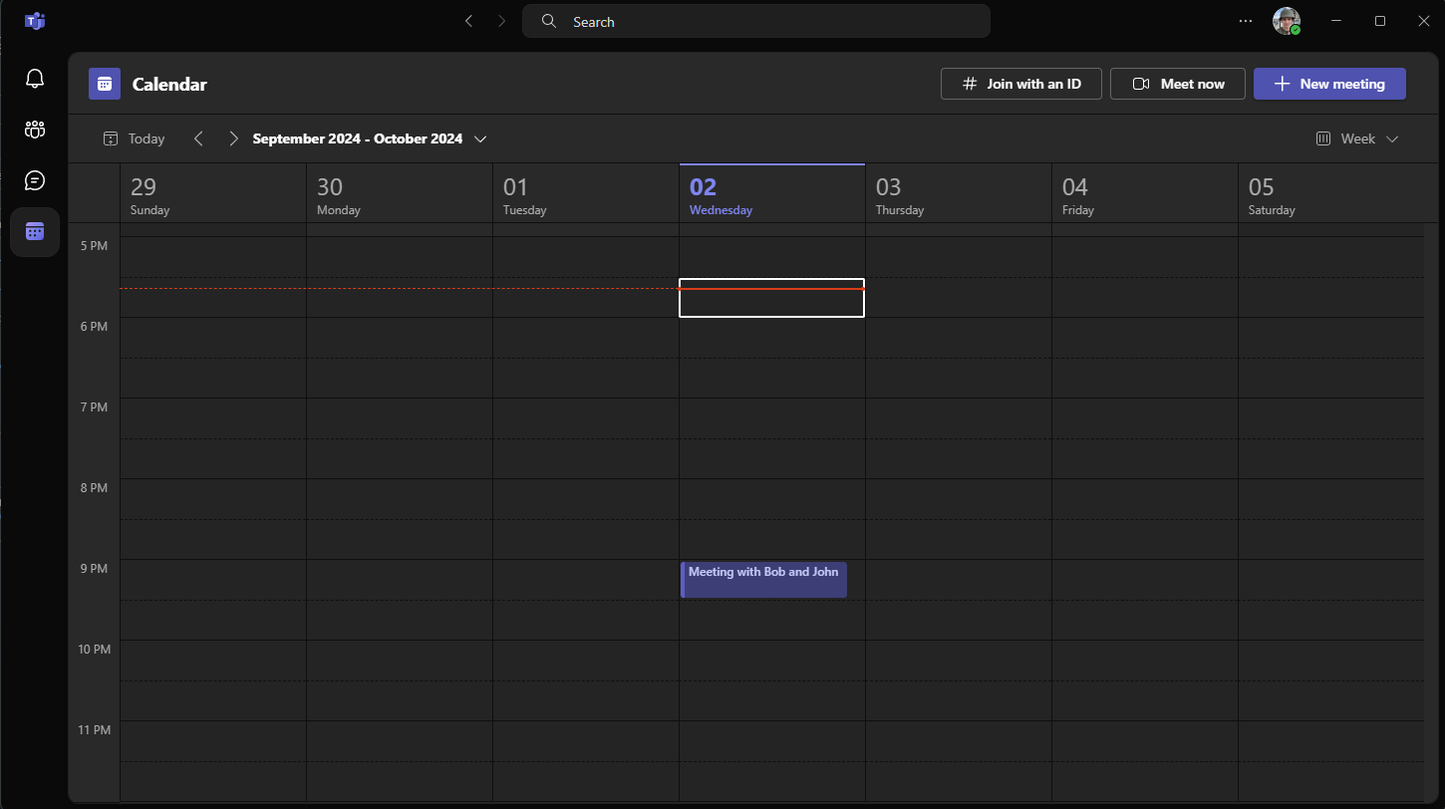Go to previous week arrow
1445x809 pixels.
(198, 139)
